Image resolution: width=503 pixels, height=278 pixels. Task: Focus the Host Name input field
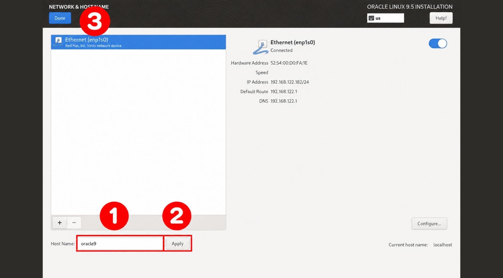click(x=120, y=244)
